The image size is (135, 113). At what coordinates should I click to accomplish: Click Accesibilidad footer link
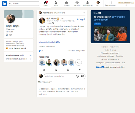(115, 47)
